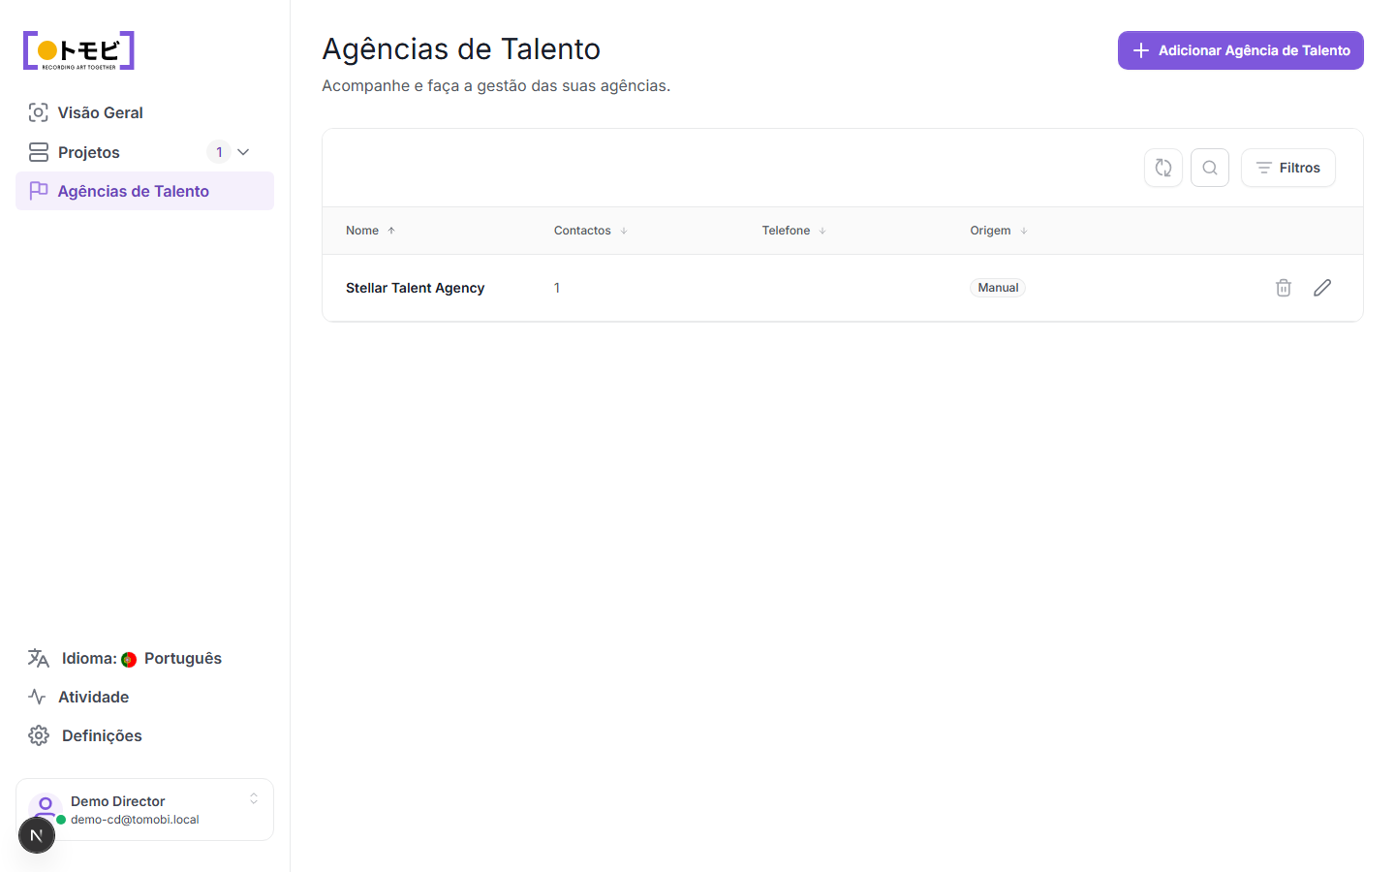Click the Next.js N dev indicator

coord(37,835)
